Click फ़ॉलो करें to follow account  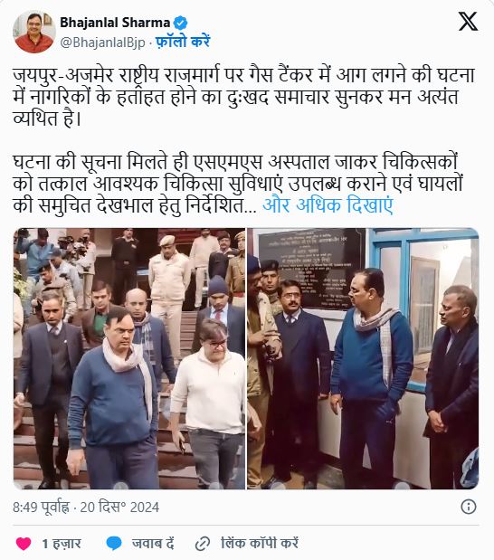click(183, 43)
